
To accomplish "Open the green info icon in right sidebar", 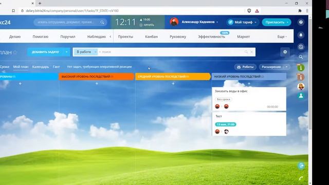I will coord(301,67).
